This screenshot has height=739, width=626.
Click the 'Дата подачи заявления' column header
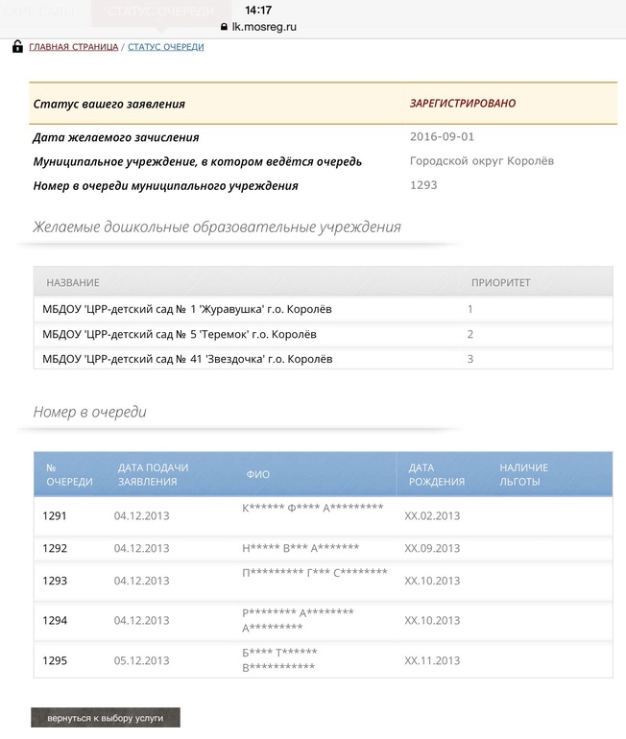click(153, 474)
